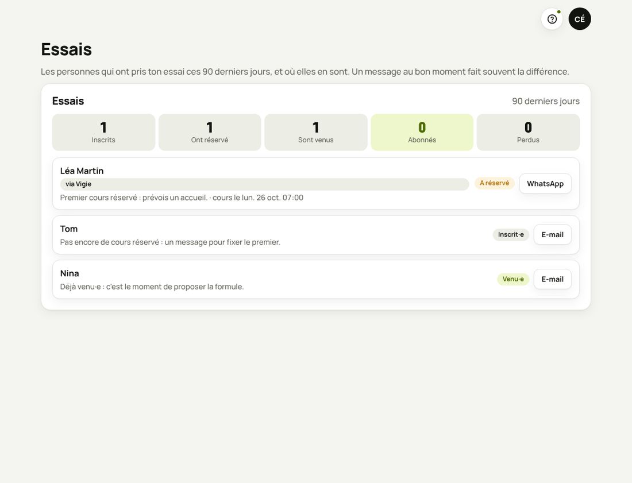
Task: Open the CÉ profile avatar
Action: pos(580,19)
